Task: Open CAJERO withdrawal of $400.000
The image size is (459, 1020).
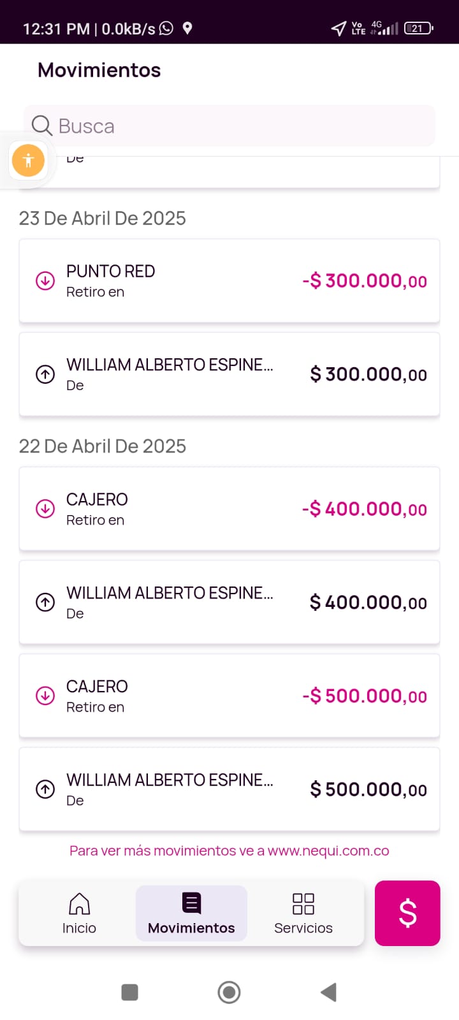Action: click(229, 509)
